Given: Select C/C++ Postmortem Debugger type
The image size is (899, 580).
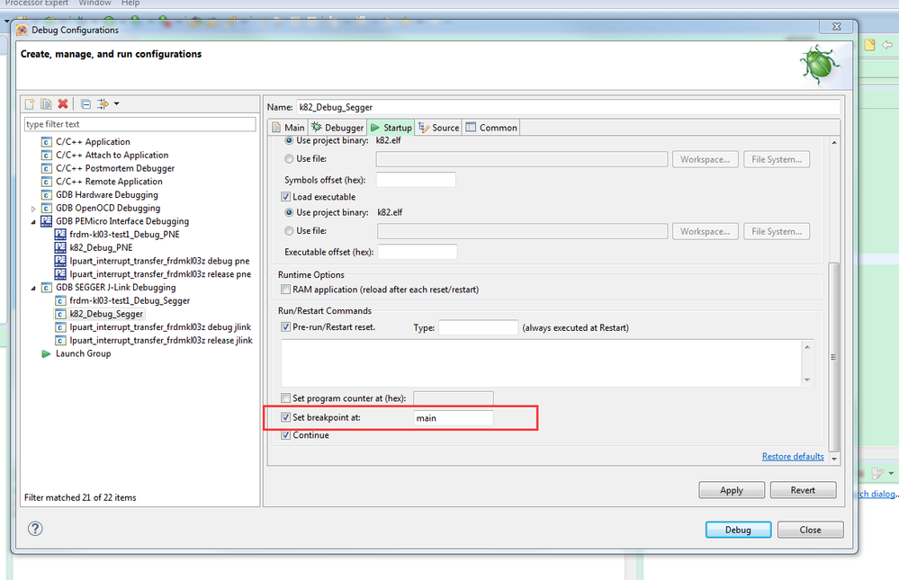Looking at the screenshot, I should point(114,168).
